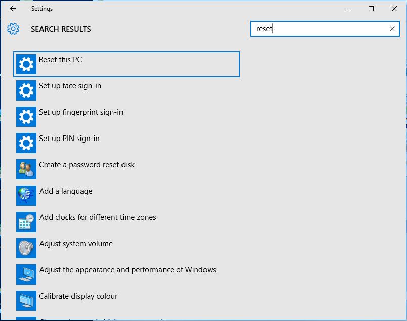Click the gear icon for Set up face sign-in

[26, 90]
